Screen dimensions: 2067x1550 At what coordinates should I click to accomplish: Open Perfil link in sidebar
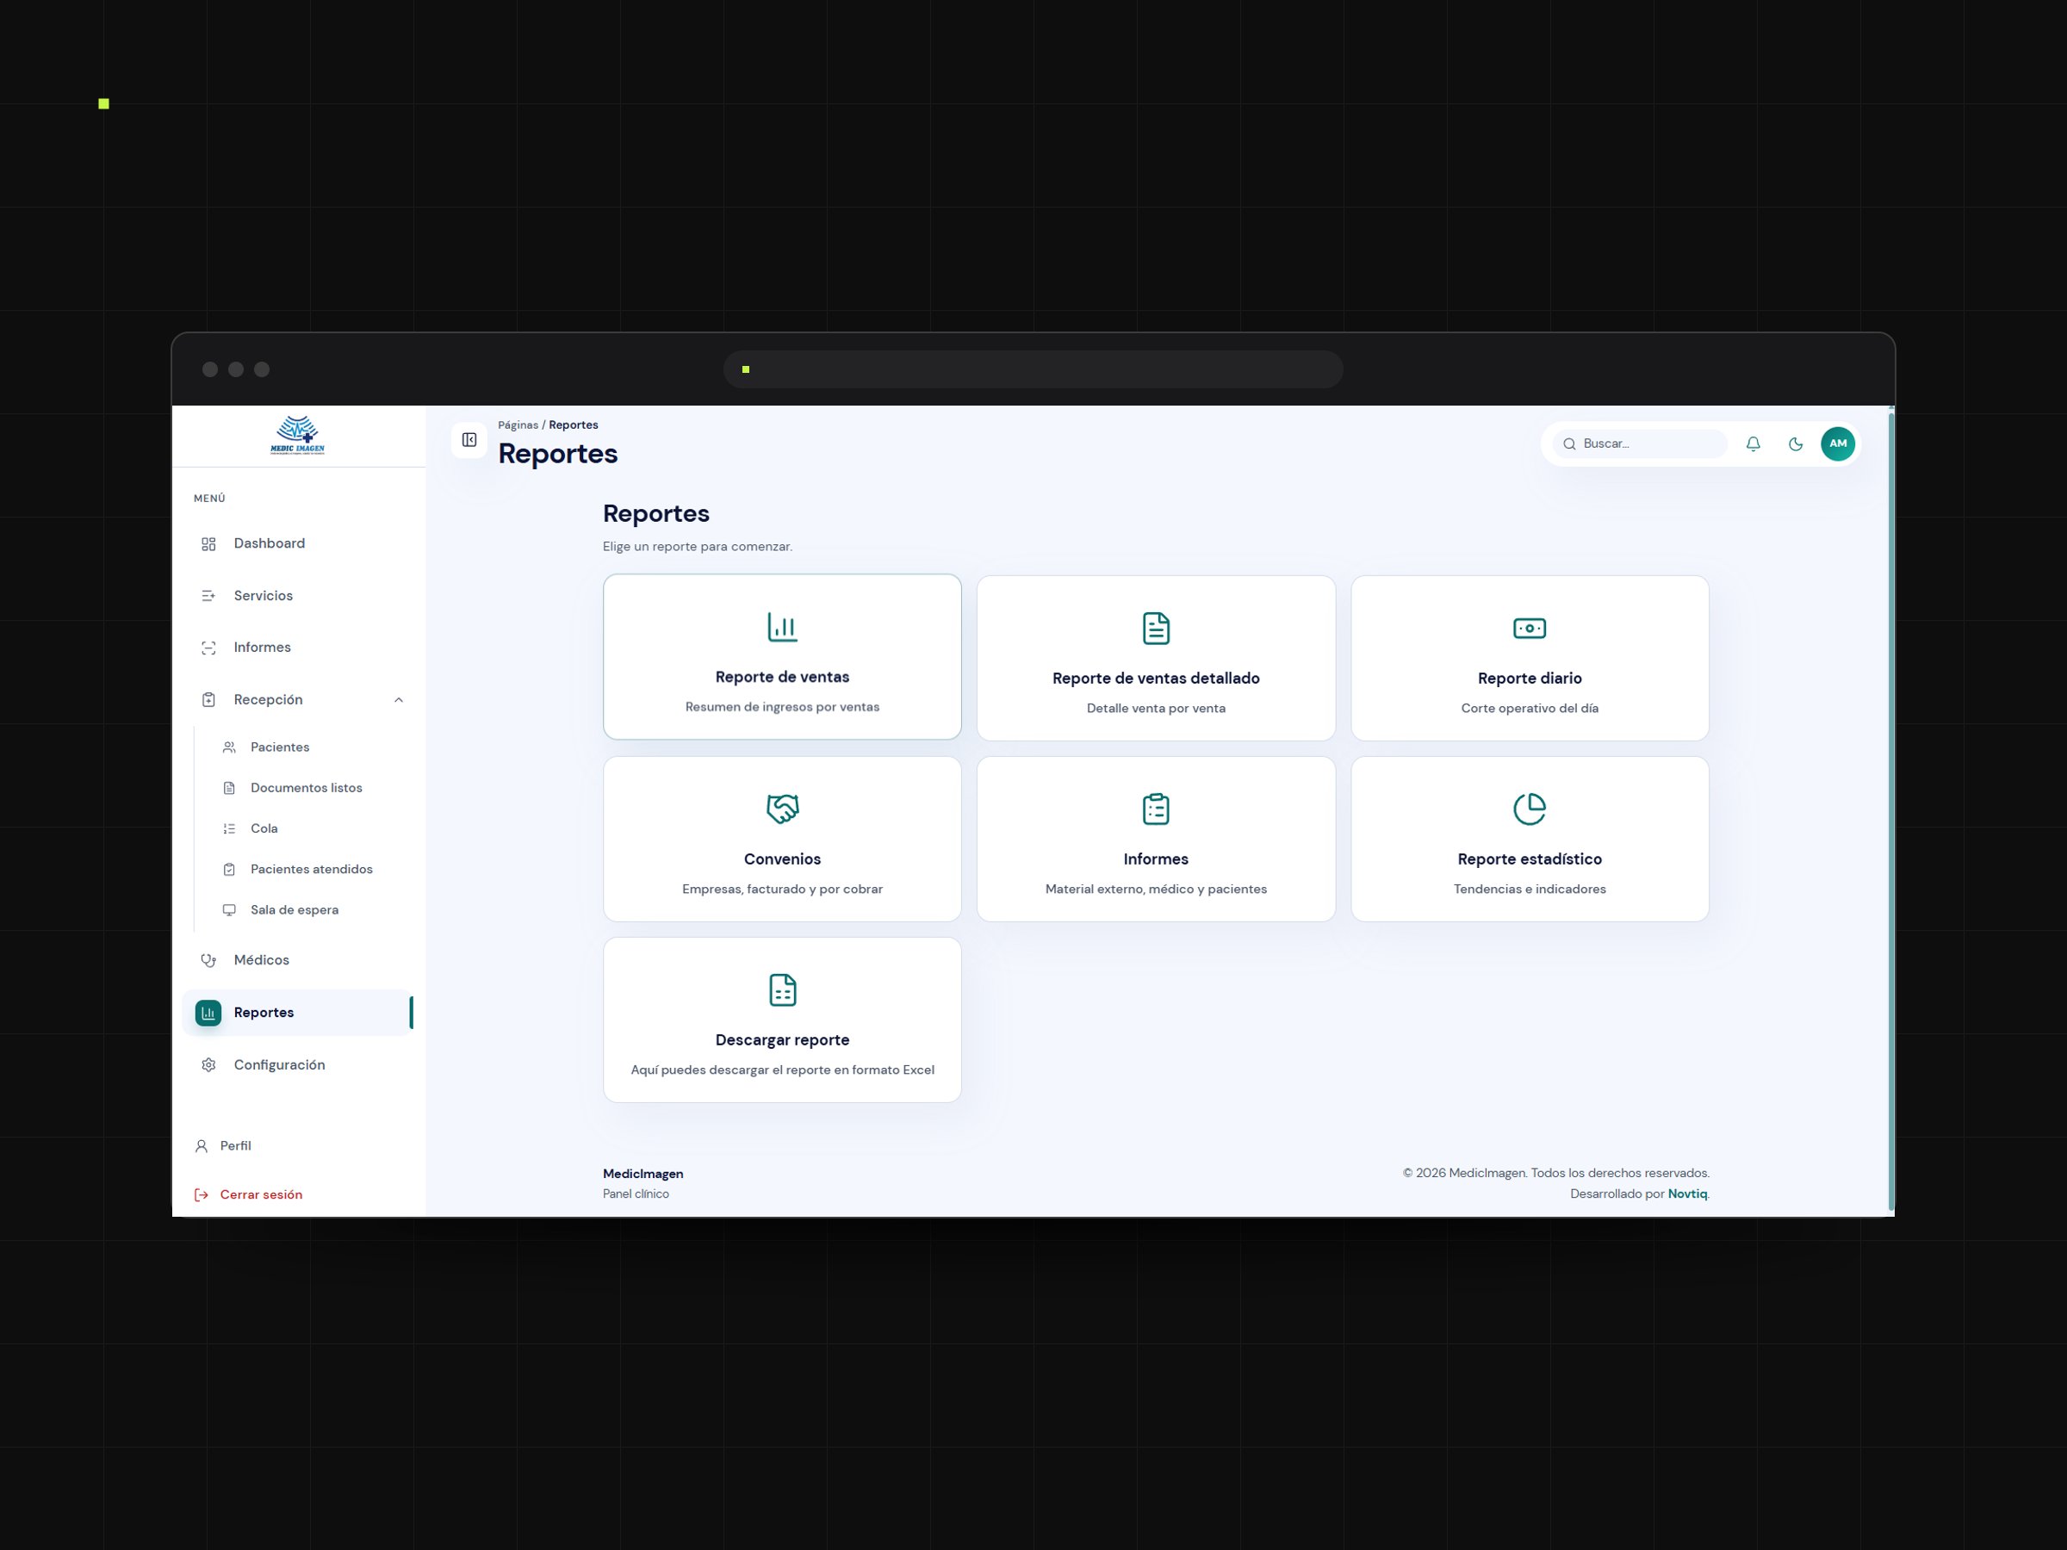click(222, 1145)
